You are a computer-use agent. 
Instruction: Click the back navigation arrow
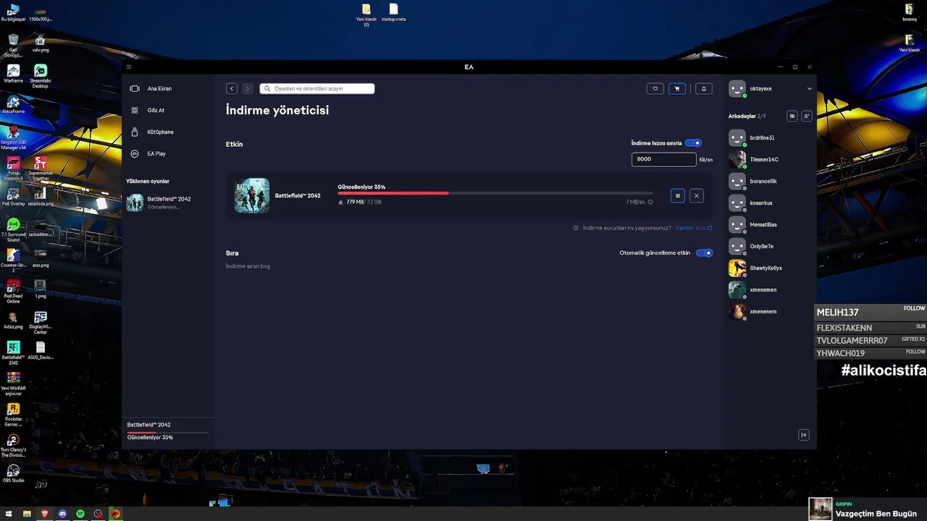pos(232,88)
